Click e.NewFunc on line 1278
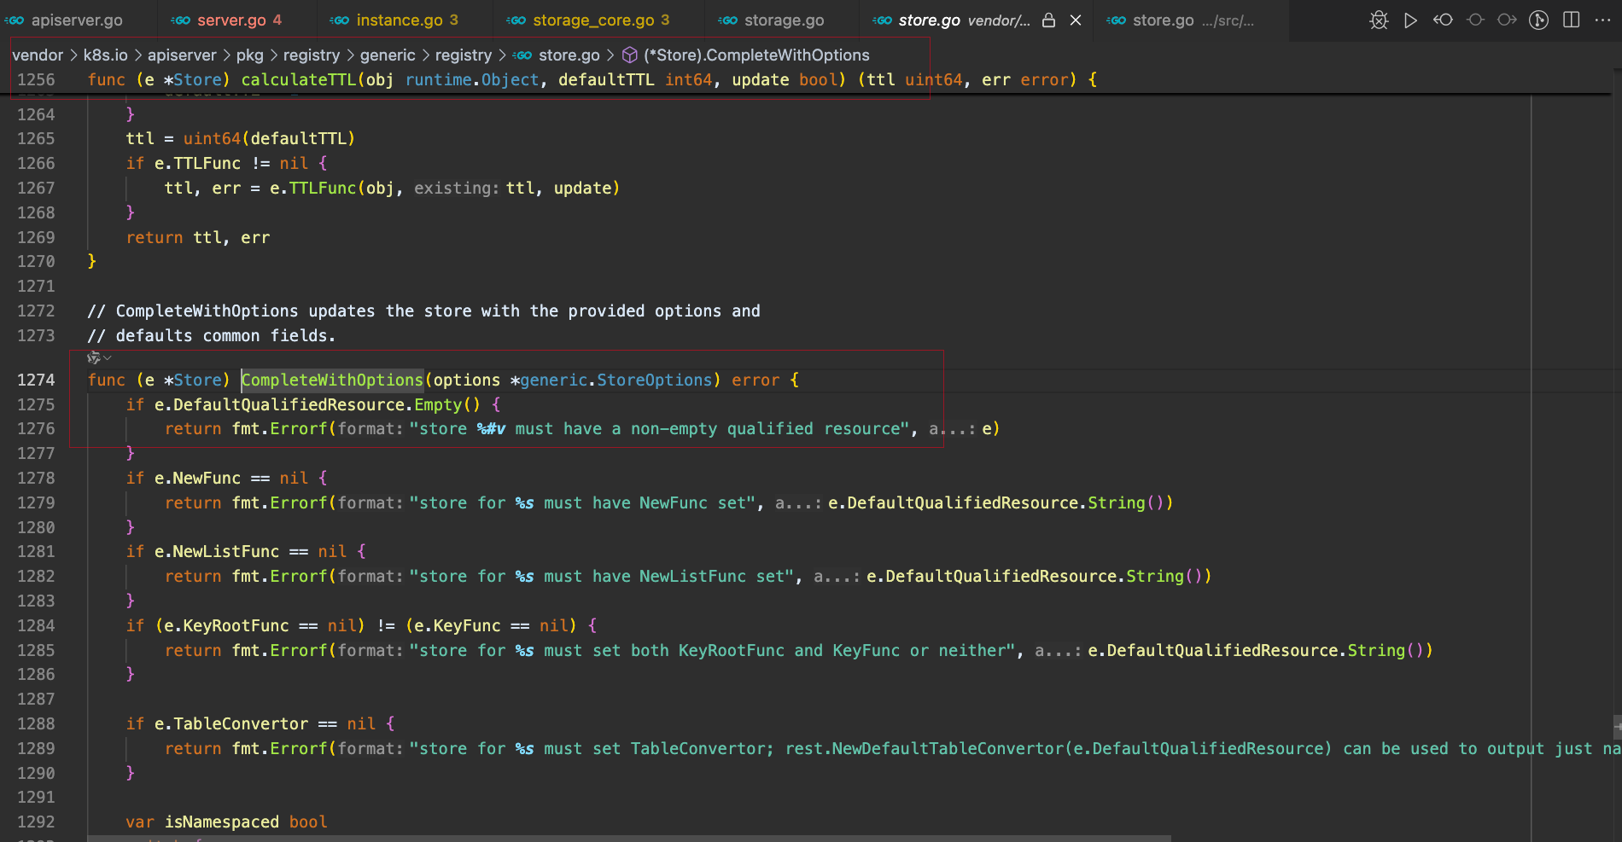This screenshot has width=1622, height=842. click(x=197, y=478)
